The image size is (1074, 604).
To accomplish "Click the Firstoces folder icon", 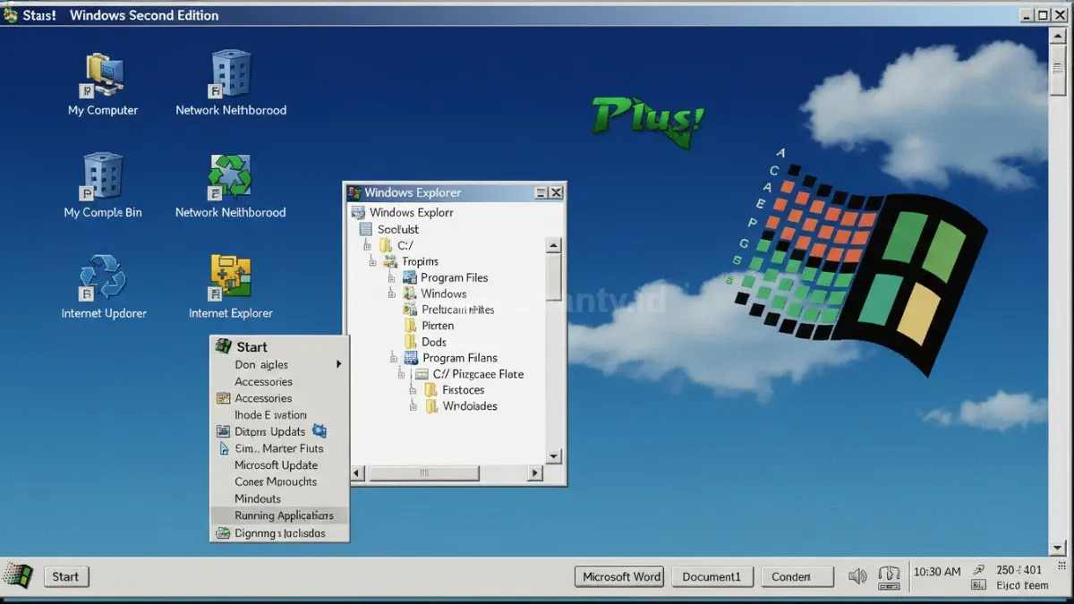I will tap(430, 390).
